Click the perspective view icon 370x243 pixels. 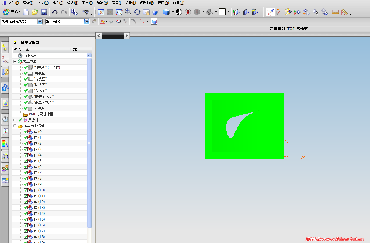[155, 12]
